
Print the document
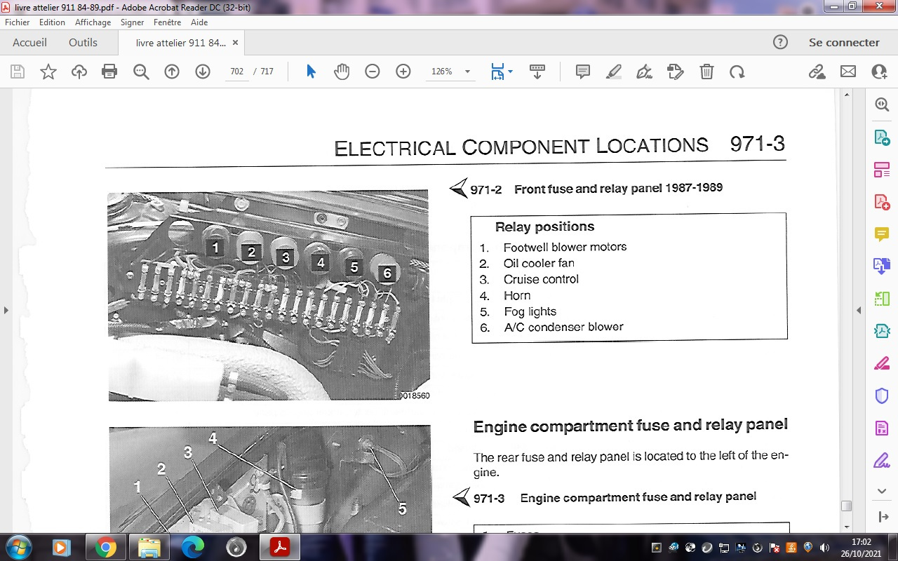(109, 72)
